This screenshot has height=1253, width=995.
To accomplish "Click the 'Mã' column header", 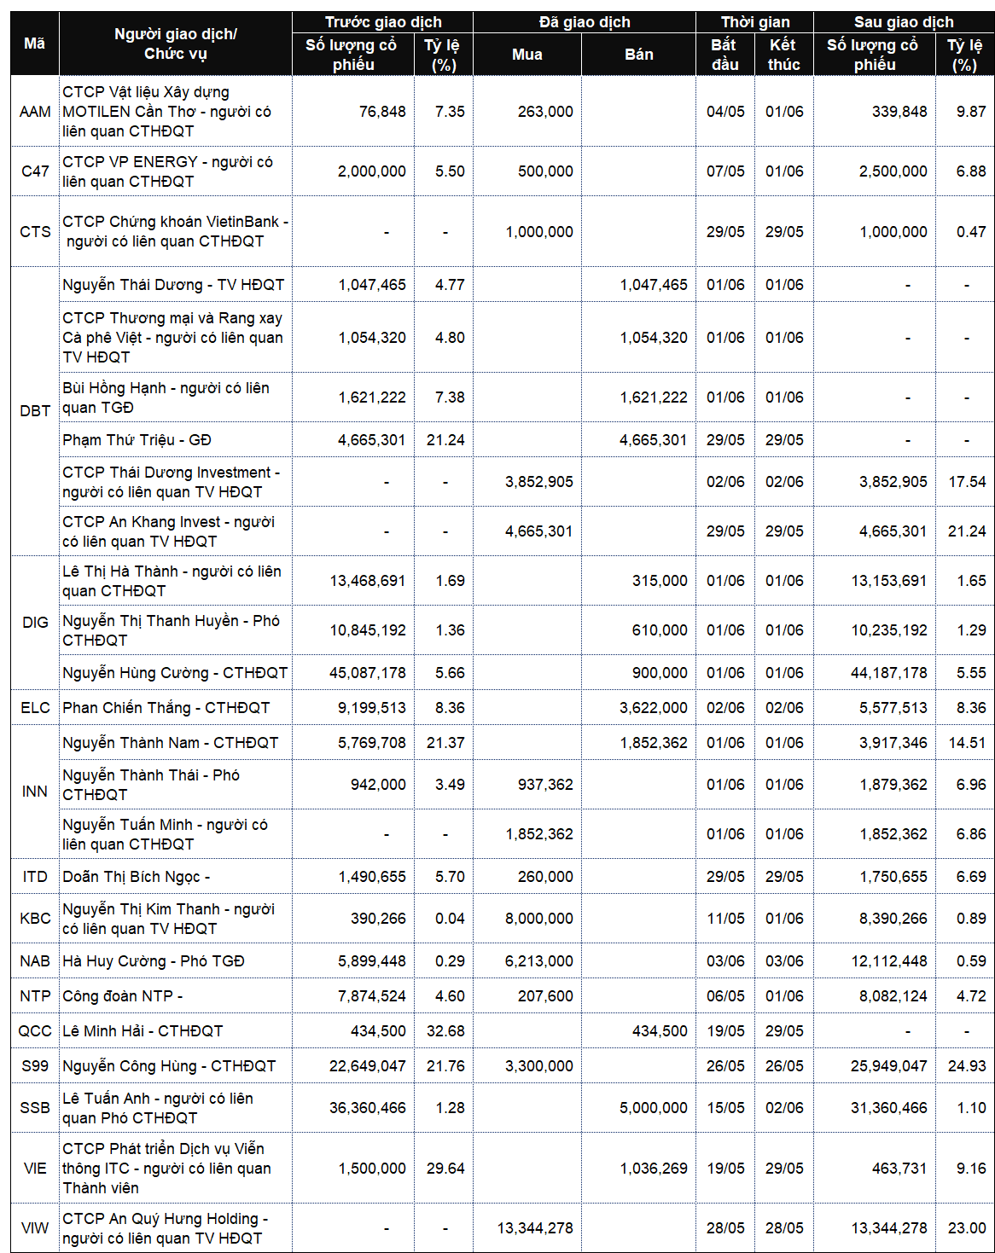I will click(35, 44).
